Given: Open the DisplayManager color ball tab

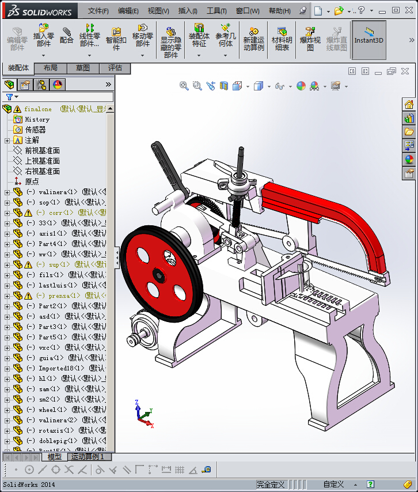Looking at the screenshot, I should [58, 85].
